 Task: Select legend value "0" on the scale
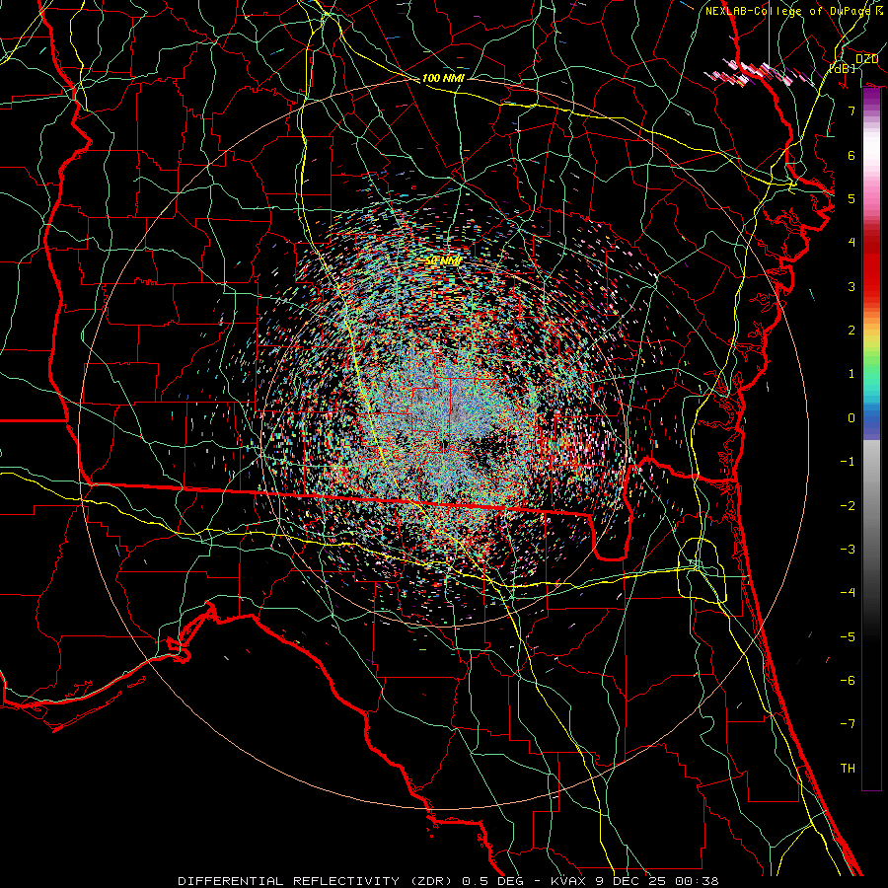(x=851, y=418)
